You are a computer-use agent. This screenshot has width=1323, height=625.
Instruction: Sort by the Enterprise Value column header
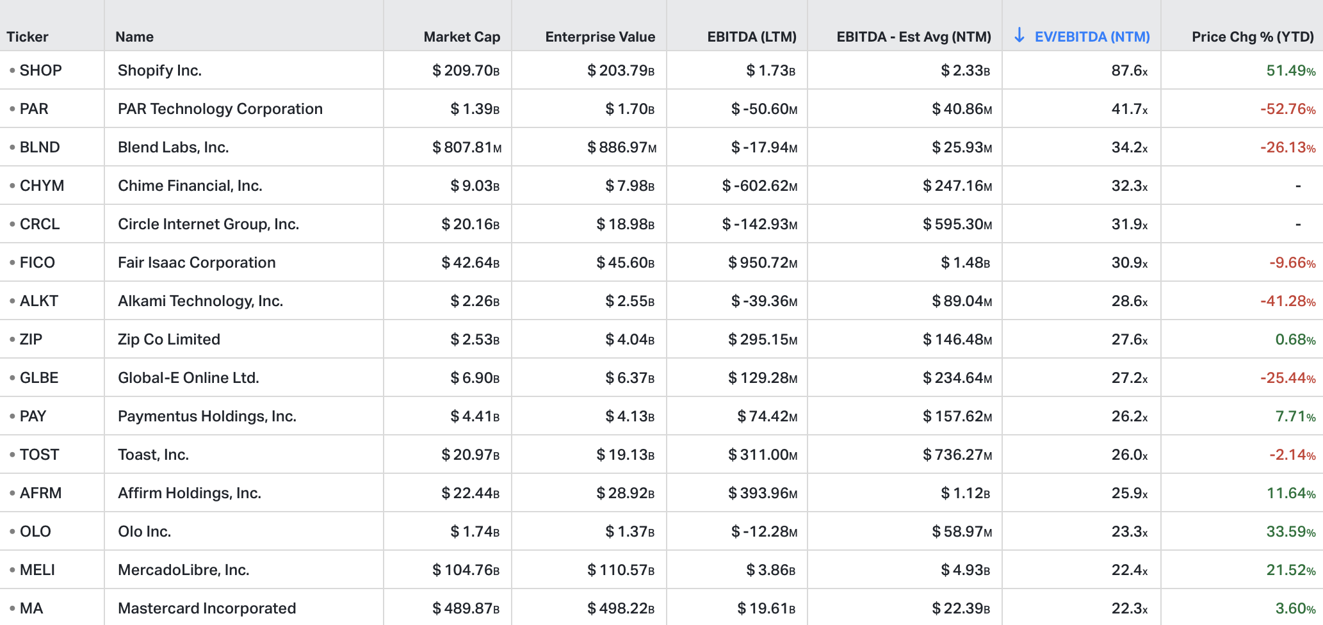[600, 37]
